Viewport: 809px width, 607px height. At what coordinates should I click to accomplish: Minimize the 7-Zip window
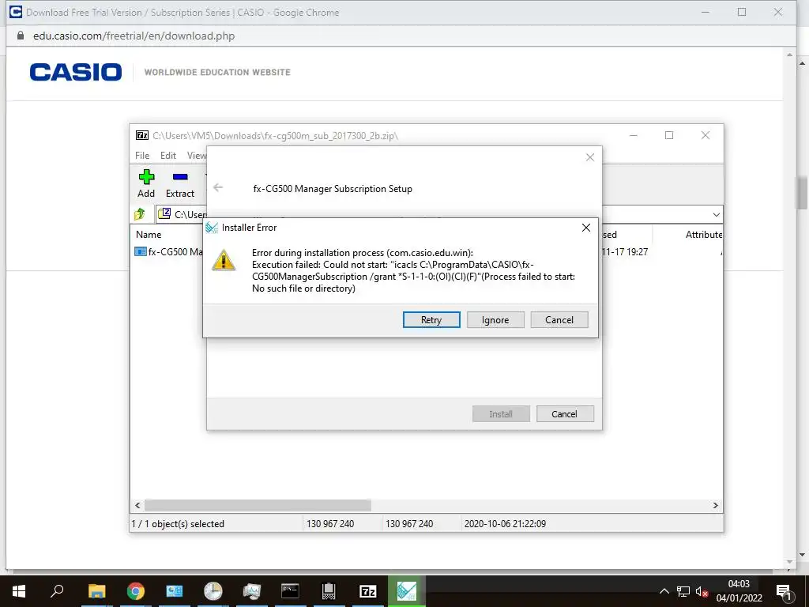pos(634,135)
